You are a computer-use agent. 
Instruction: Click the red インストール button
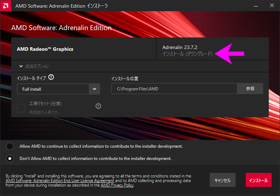(x=258, y=180)
